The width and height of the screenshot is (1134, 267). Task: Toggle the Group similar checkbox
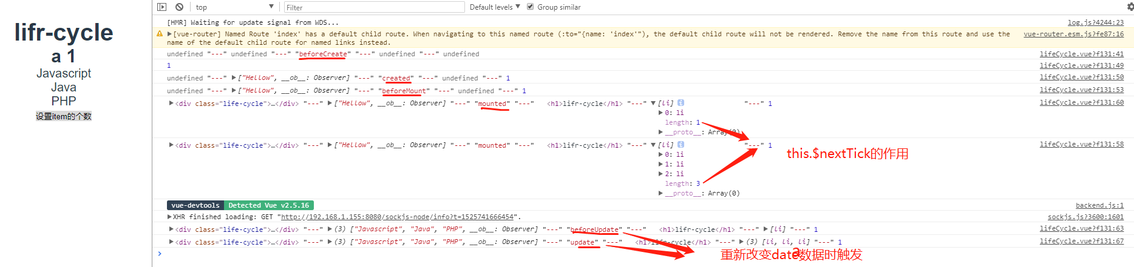[x=530, y=7]
